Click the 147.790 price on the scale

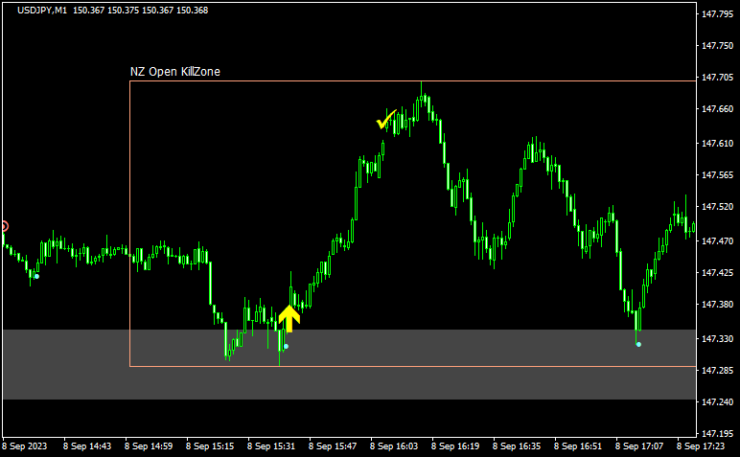click(x=717, y=13)
